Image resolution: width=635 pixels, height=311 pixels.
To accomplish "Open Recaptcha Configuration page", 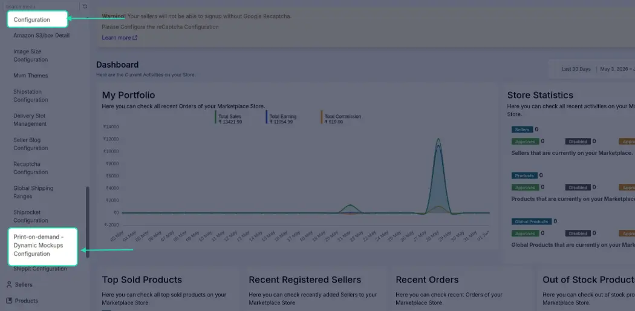I will [30, 168].
